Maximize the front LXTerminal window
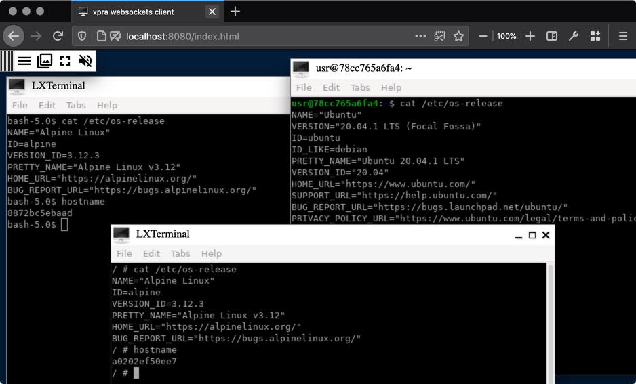 pyautogui.click(x=532, y=235)
